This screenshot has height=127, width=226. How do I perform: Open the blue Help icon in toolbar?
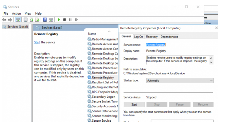[45, 20]
